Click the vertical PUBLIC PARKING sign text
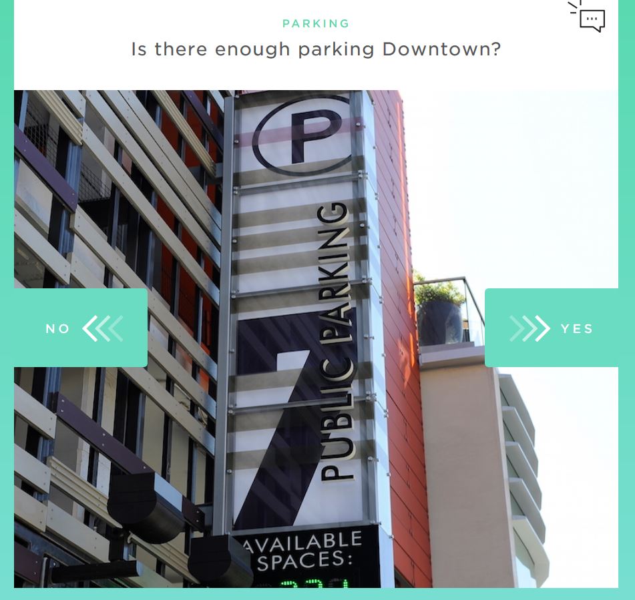 pyautogui.click(x=336, y=341)
